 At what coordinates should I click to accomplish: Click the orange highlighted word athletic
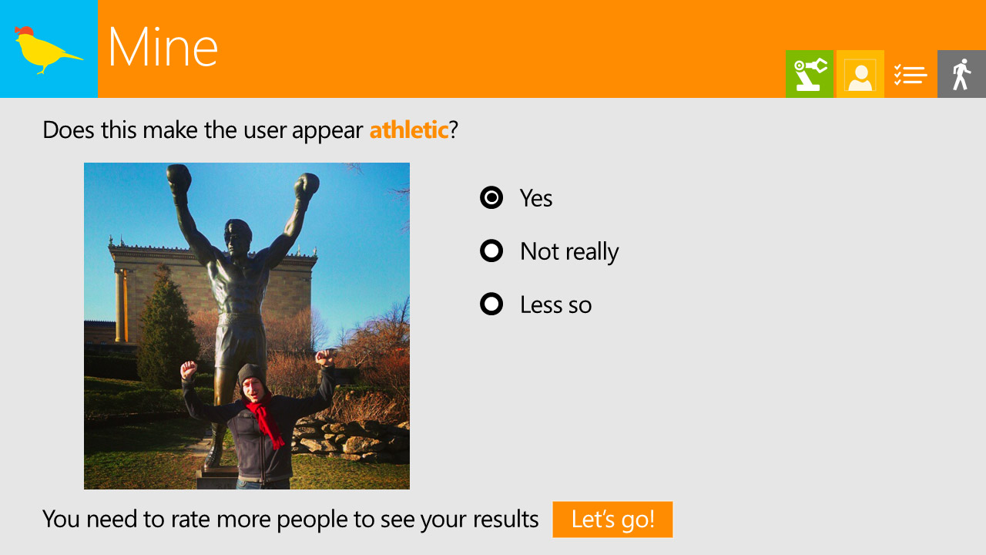tap(409, 129)
